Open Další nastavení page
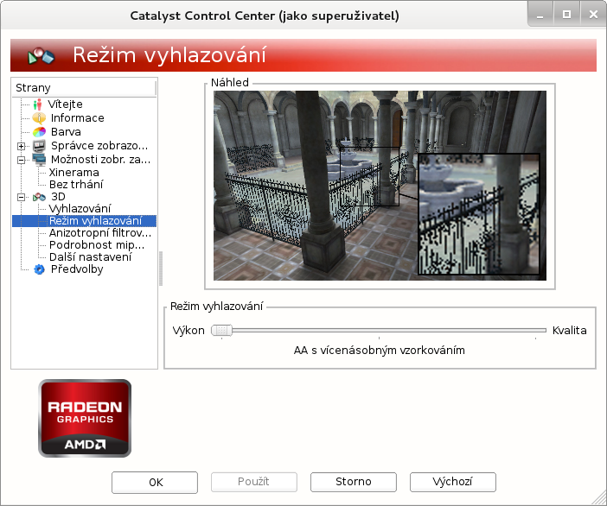607x506 pixels. coord(91,257)
